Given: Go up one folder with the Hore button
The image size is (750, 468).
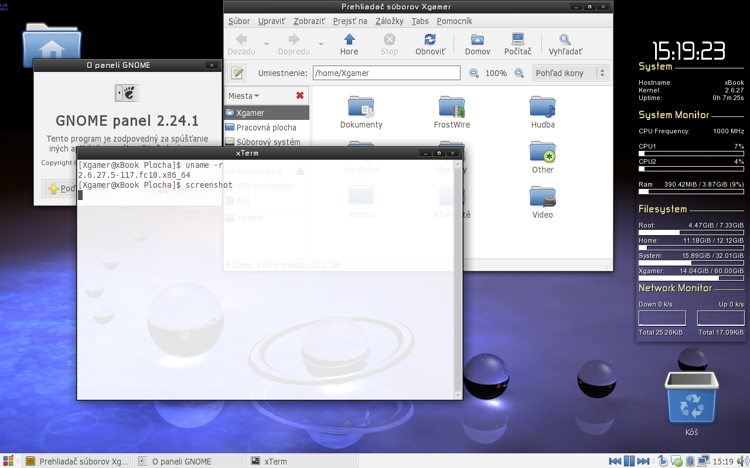Looking at the screenshot, I should (x=349, y=45).
